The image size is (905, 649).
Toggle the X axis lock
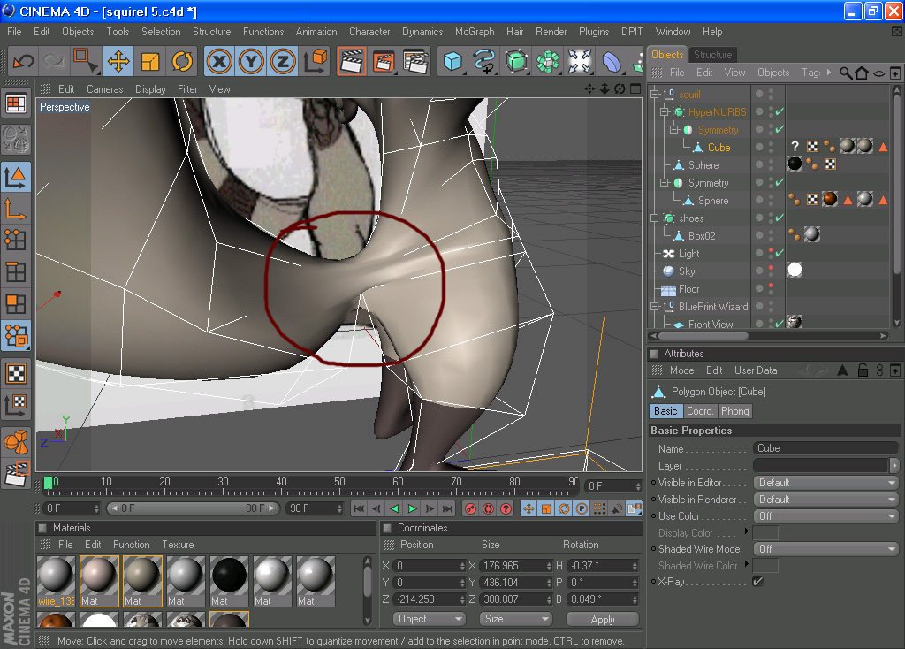click(219, 61)
